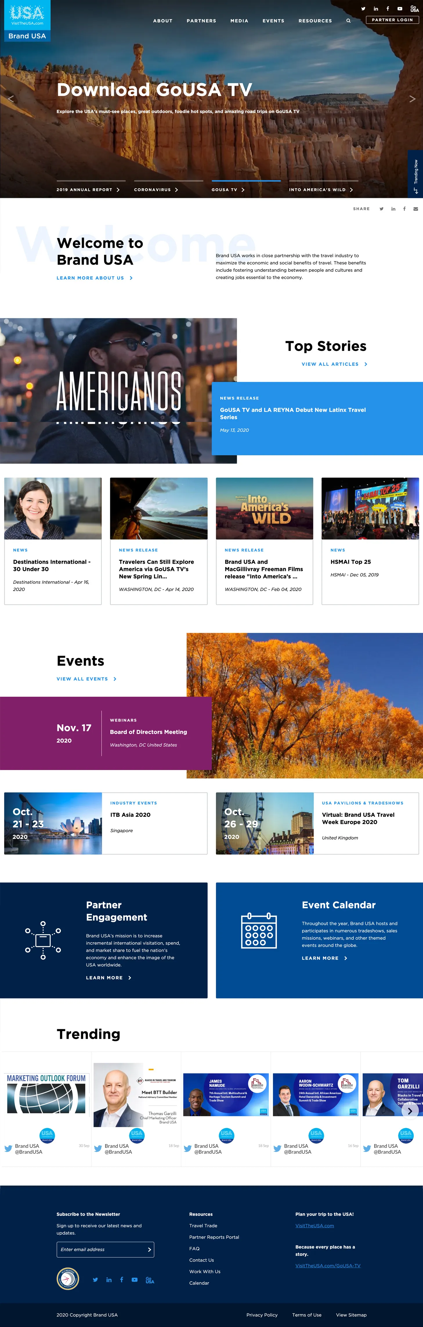Open Twitter icon in top header

tap(363, 9)
